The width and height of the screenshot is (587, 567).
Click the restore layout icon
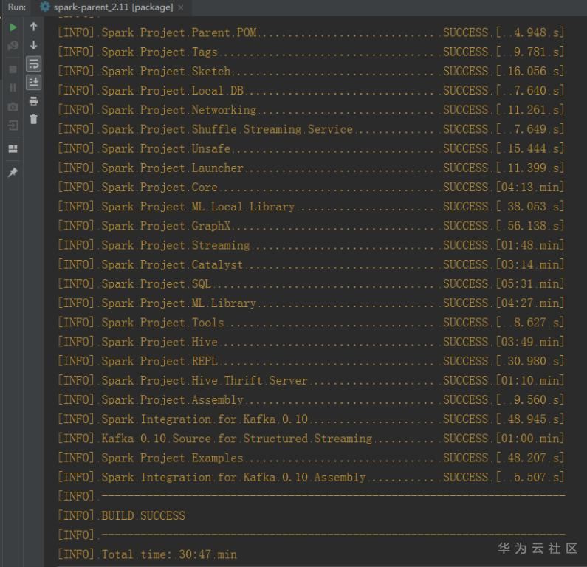(13, 149)
